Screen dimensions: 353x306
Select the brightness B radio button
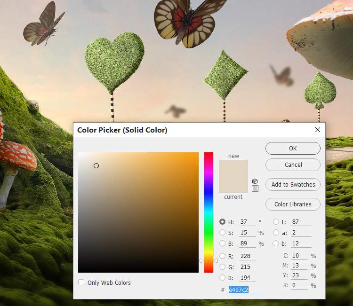click(x=223, y=243)
